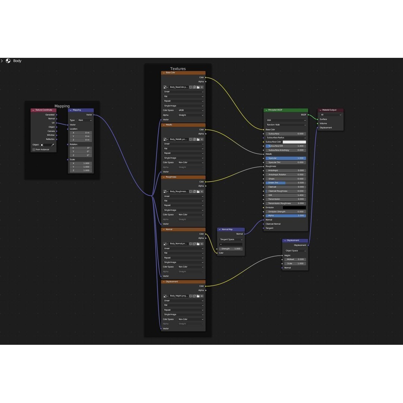Screen dimensions: 403x403
Task: Open the Mapping Type Point dropdown
Action: (85, 120)
